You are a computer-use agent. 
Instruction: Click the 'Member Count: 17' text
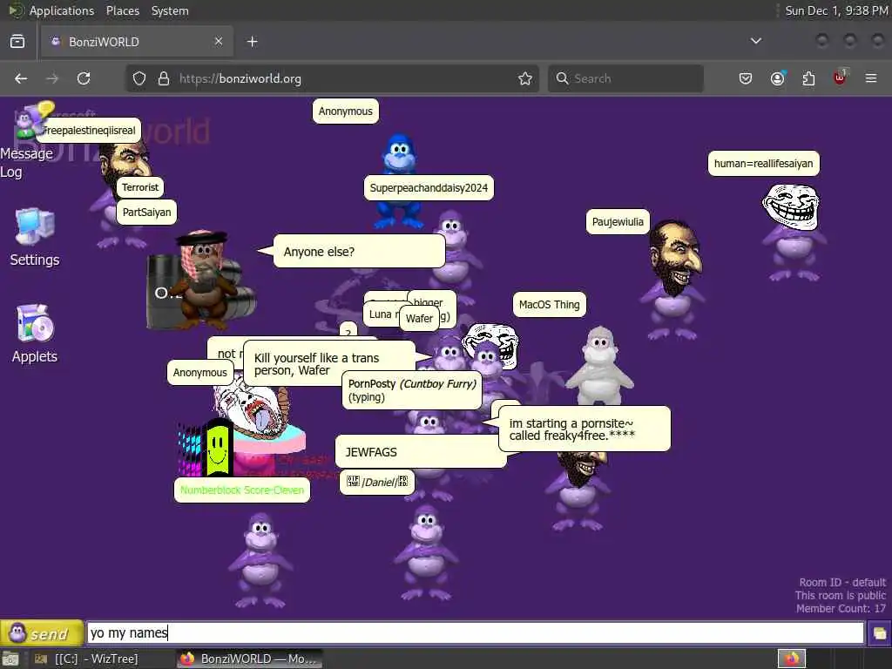tap(841, 608)
